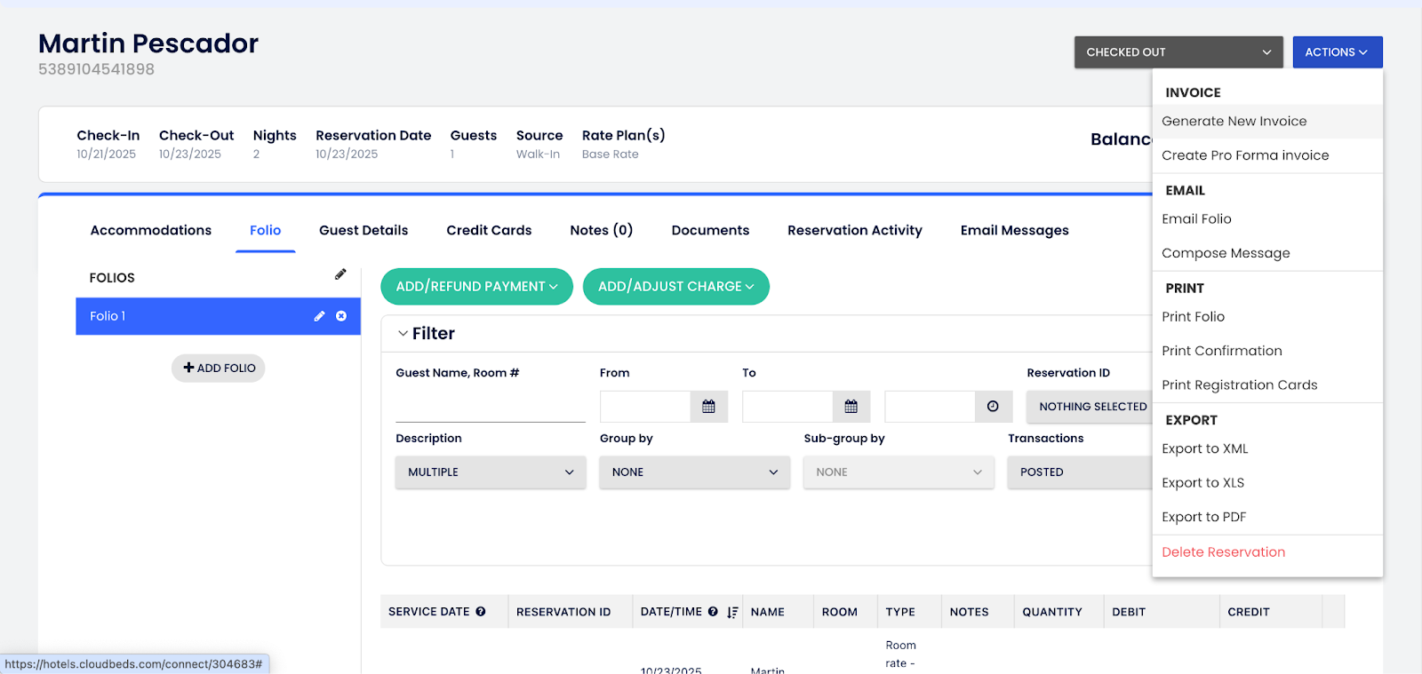This screenshot has width=1422, height=674.
Task: Click the Delete Reservation link
Action: pyautogui.click(x=1223, y=552)
